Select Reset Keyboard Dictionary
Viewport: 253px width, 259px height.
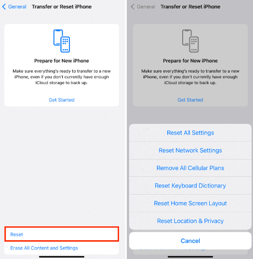[190, 185]
